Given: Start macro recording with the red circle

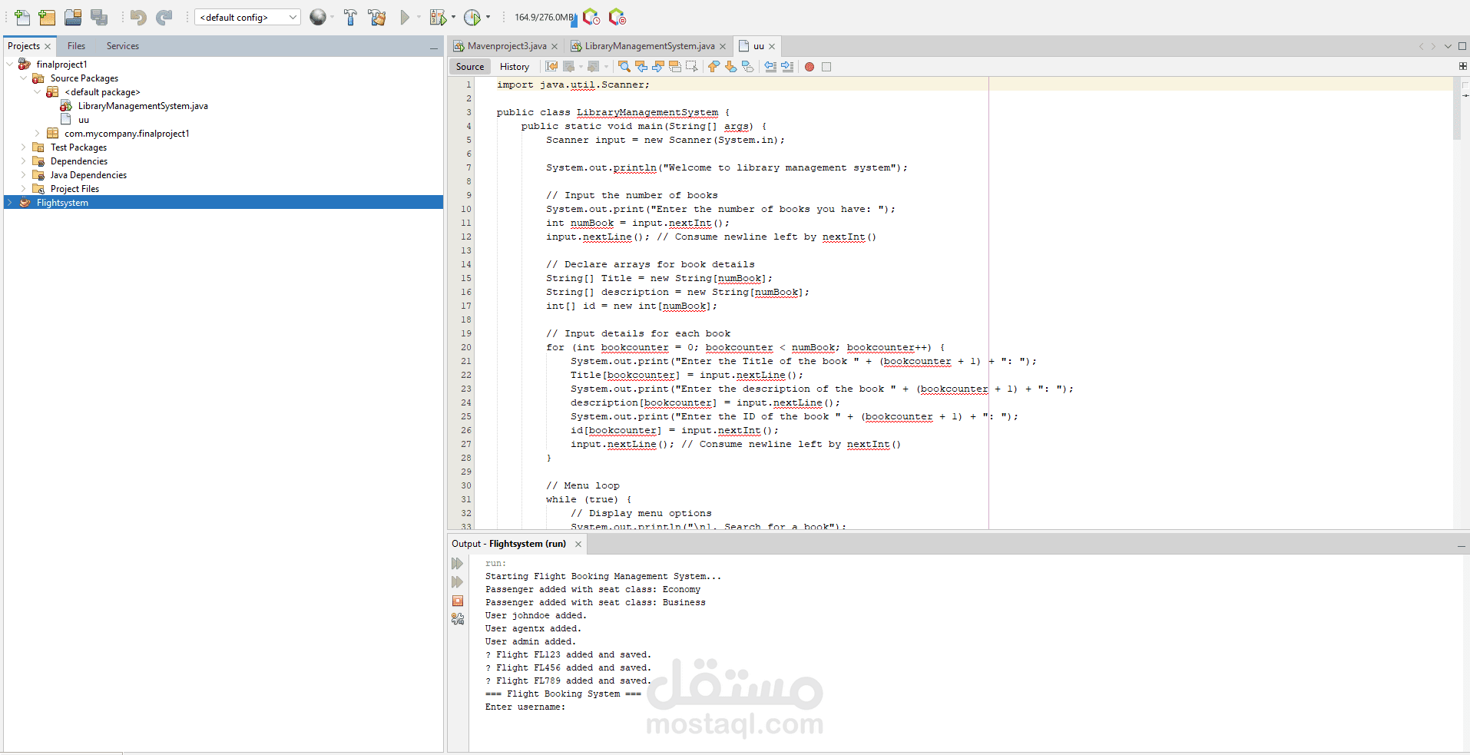Looking at the screenshot, I should coord(809,67).
